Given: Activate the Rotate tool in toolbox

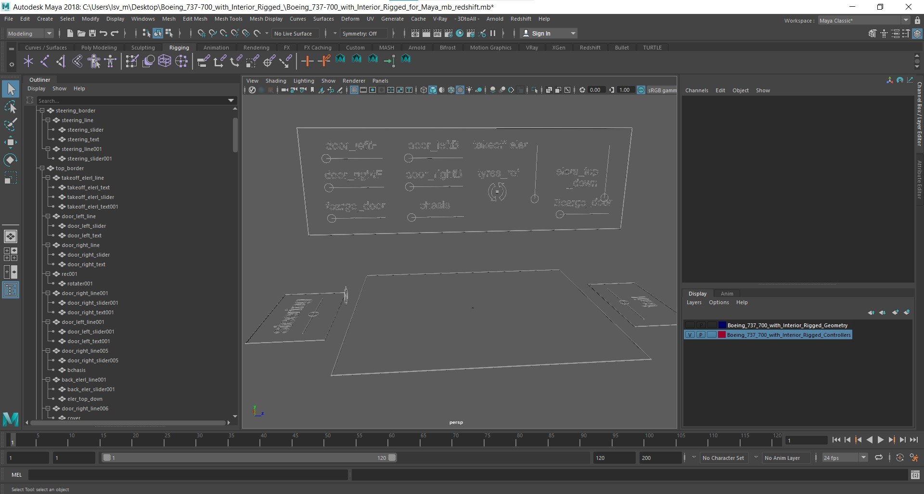Looking at the screenshot, I should pos(11,160).
